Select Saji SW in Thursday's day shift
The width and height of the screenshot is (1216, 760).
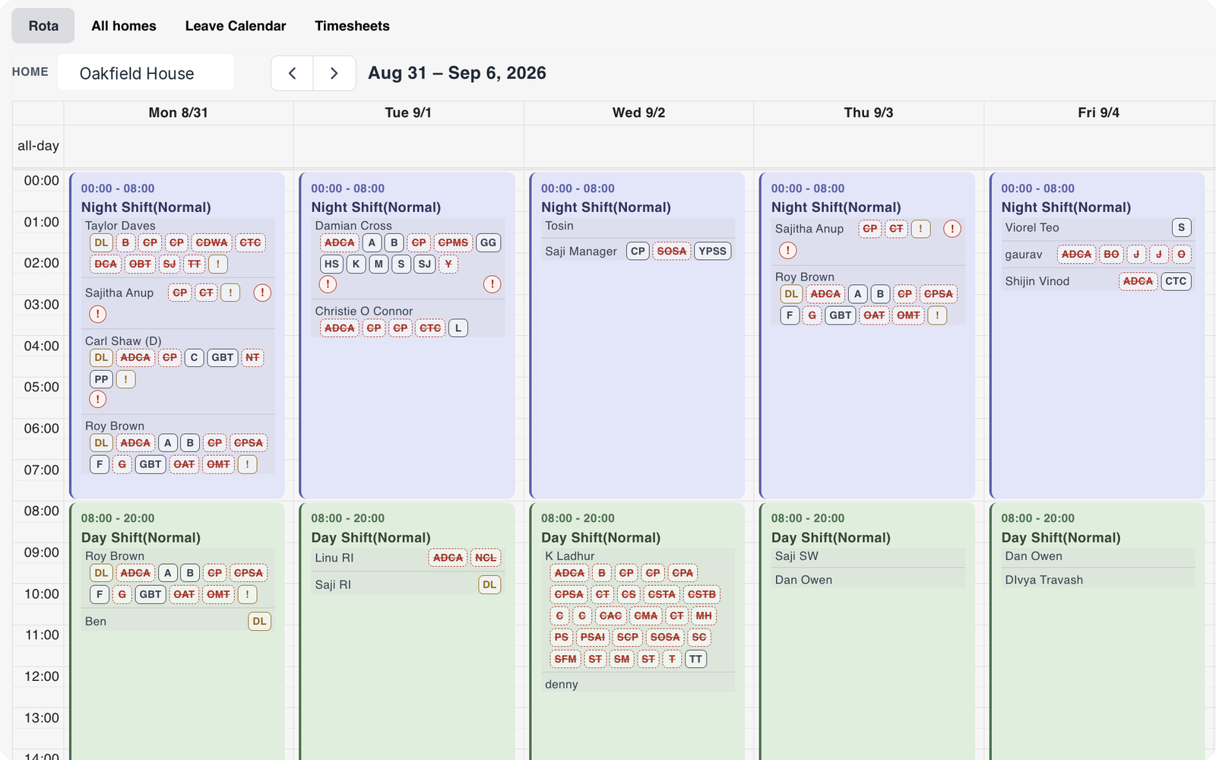pos(796,556)
